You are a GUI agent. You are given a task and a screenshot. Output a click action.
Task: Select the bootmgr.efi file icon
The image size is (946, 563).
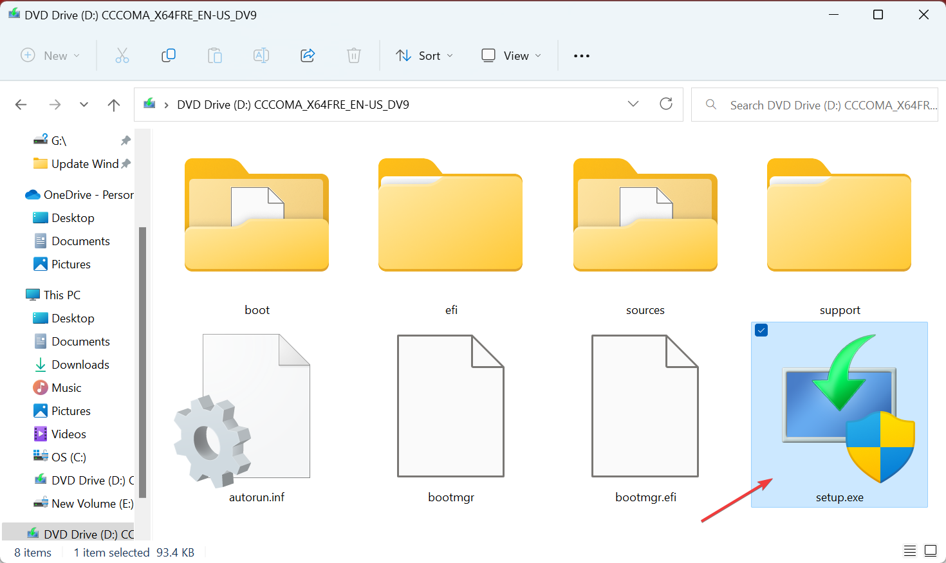coord(645,406)
